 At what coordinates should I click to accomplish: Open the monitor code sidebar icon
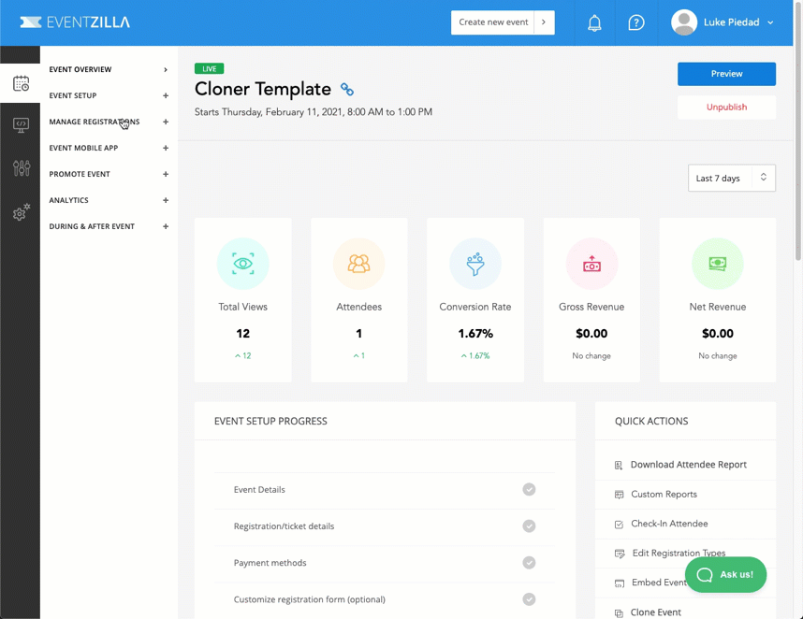(21, 125)
